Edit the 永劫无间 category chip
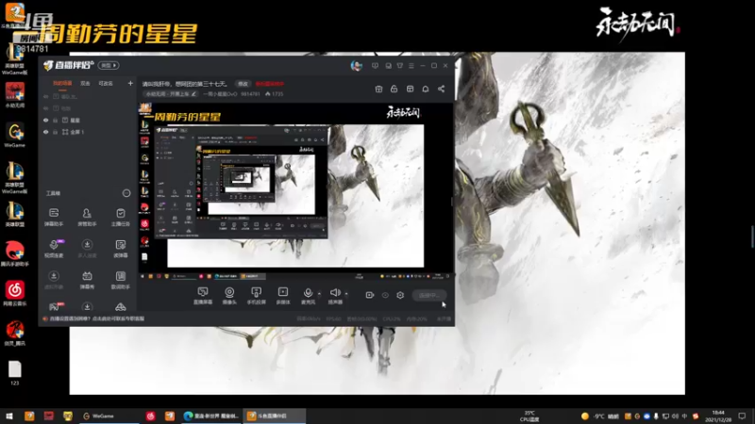 pyautogui.click(x=171, y=94)
